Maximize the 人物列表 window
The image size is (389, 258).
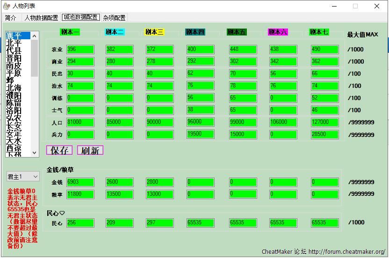click(x=355, y=6)
